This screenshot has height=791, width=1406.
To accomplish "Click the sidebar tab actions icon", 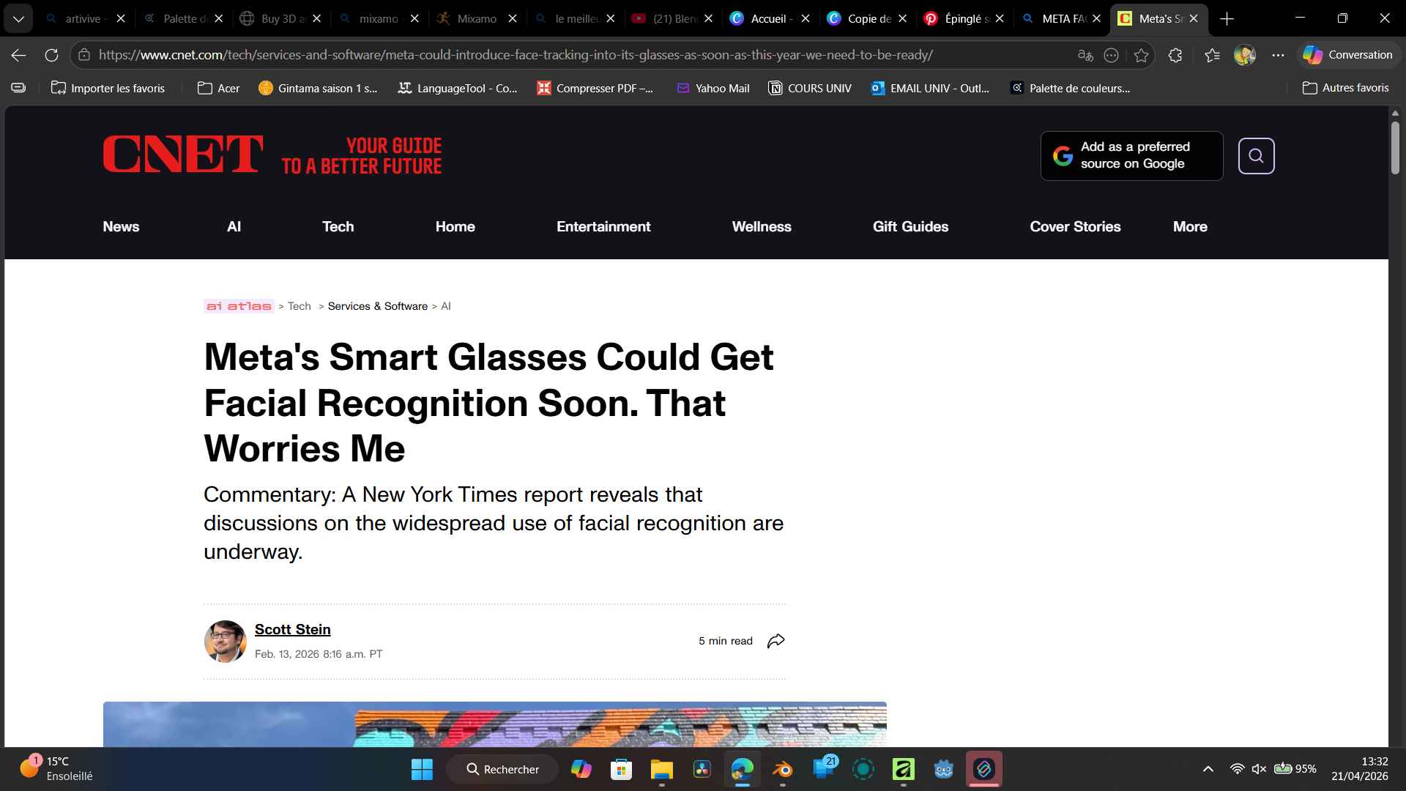I will pyautogui.click(x=18, y=88).
